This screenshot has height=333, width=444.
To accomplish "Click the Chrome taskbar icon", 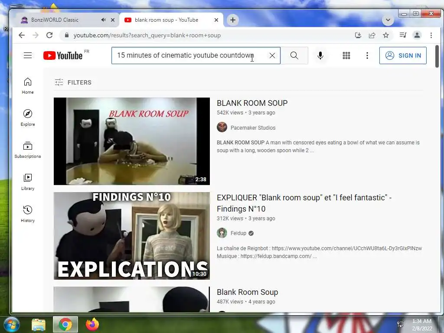I will [65, 324].
